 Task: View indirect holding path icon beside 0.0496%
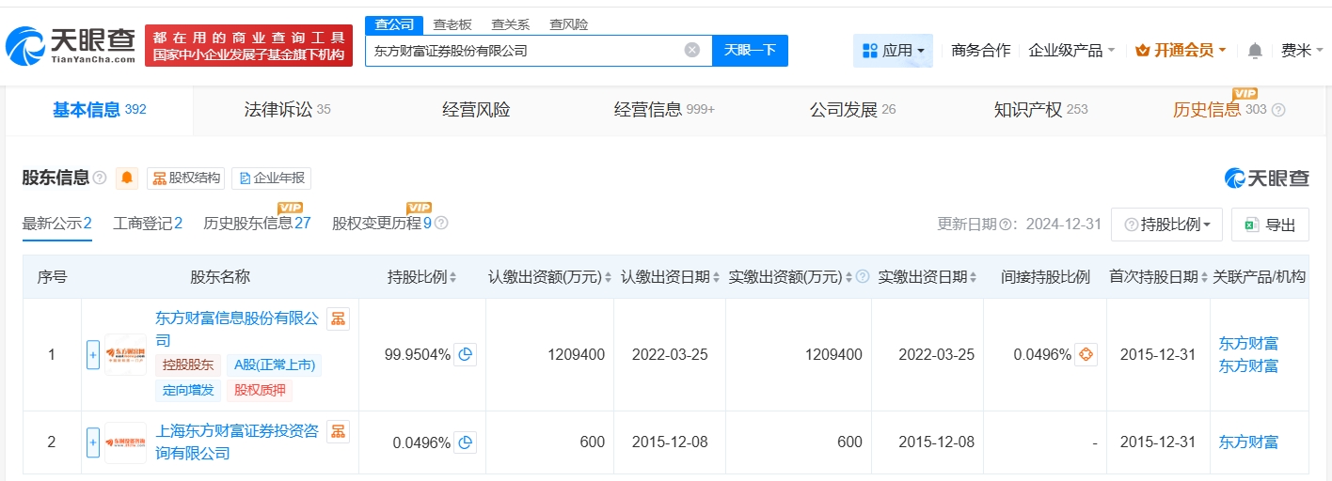click(x=1086, y=354)
